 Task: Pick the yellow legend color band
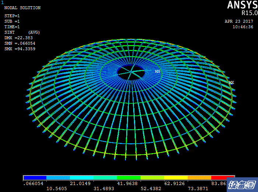pos(176,177)
